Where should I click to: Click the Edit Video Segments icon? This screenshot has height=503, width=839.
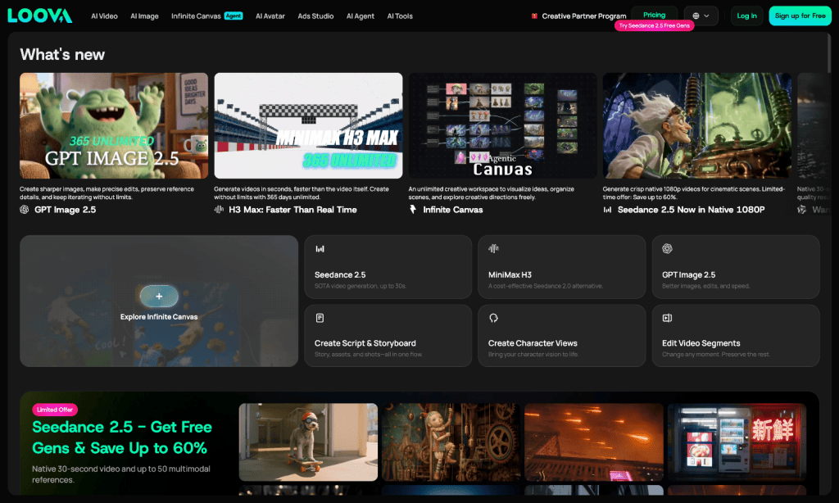(667, 318)
